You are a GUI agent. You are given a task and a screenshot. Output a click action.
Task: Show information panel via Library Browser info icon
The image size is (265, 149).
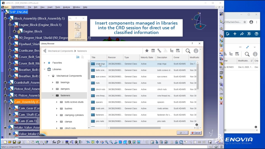[x=196, y=51]
